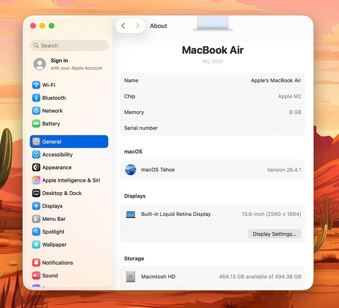Click the Search settings field
Image resolution: width=339 pixels, height=308 pixels.
point(69,46)
